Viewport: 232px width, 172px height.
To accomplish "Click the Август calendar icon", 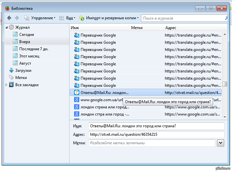I will tap(15, 63).
